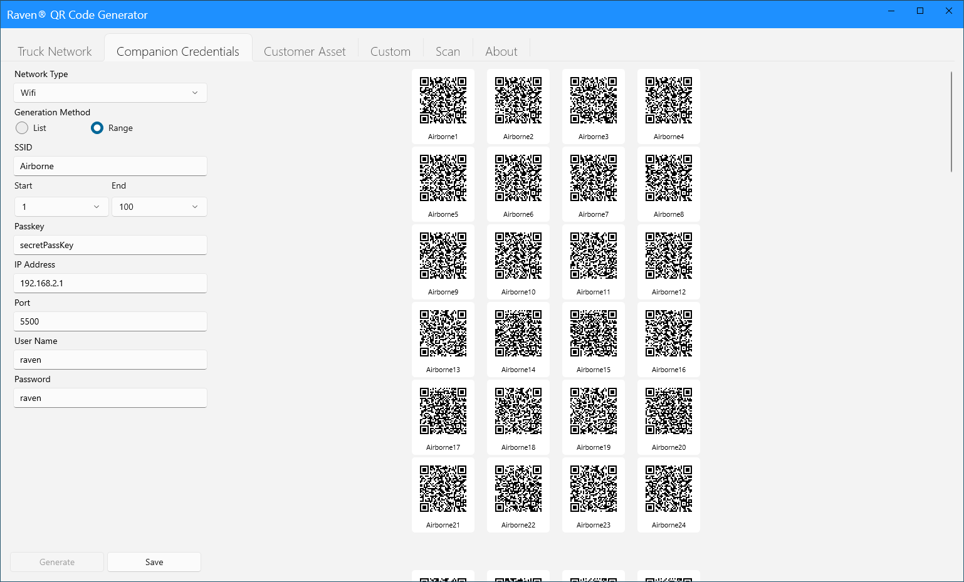This screenshot has height=582, width=964.
Task: Select the Airborne11 QR code
Action: point(594,262)
